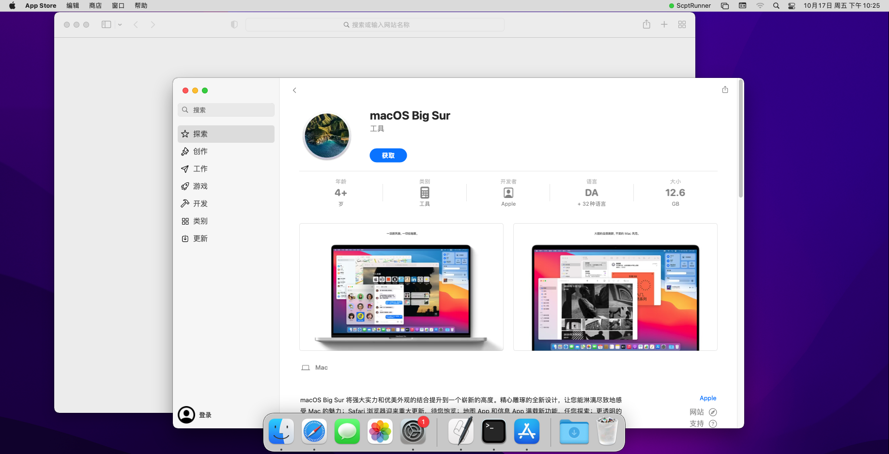Viewport: 889px width, 454px height.
Task: Click the macOS Big Sur title text
Action: pos(410,116)
